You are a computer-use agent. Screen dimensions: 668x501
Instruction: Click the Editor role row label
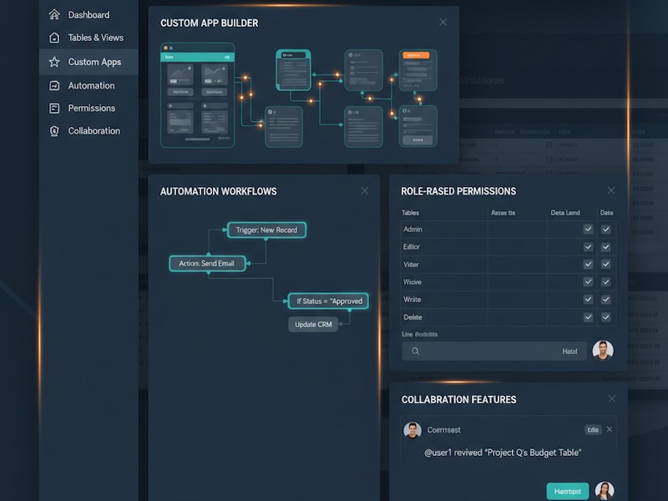[412, 246]
